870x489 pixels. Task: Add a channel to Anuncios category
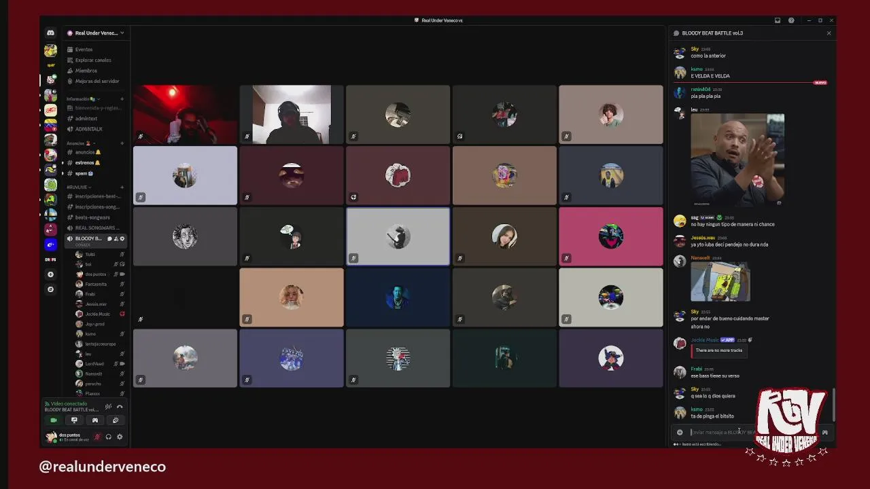[122, 143]
